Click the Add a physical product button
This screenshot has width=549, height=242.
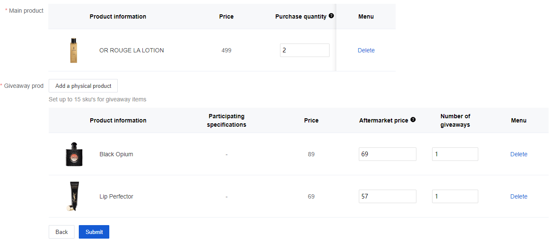click(x=83, y=86)
